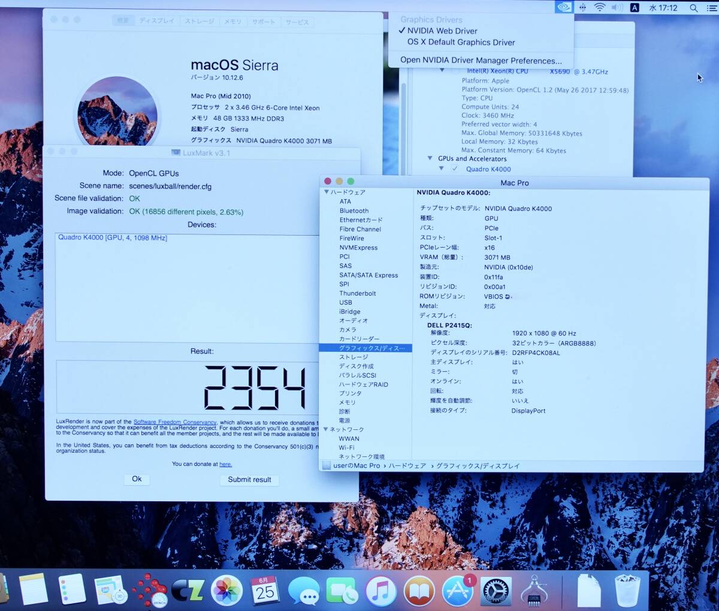Screen dimensions: 719x611
Task: Open Calendar showing 25 in the Dock
Action: (264, 590)
